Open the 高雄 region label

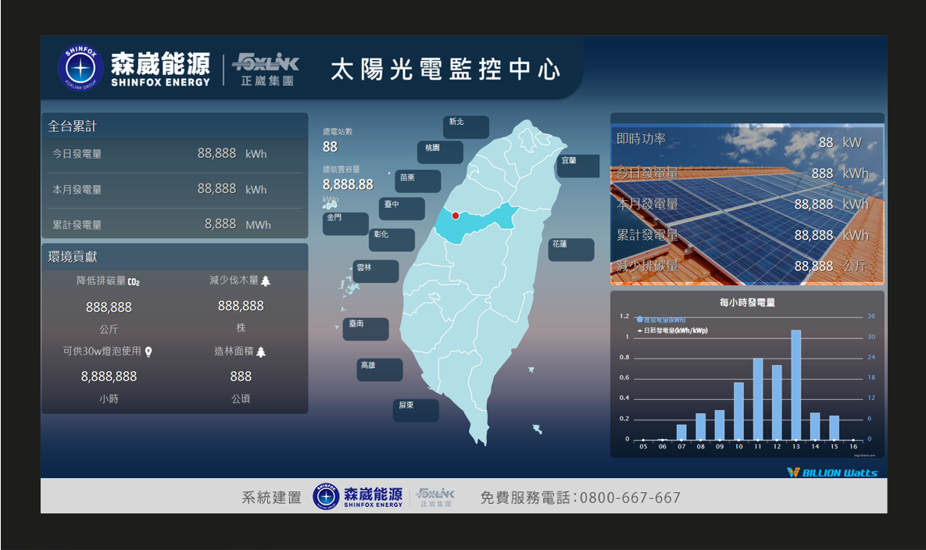pos(380,370)
